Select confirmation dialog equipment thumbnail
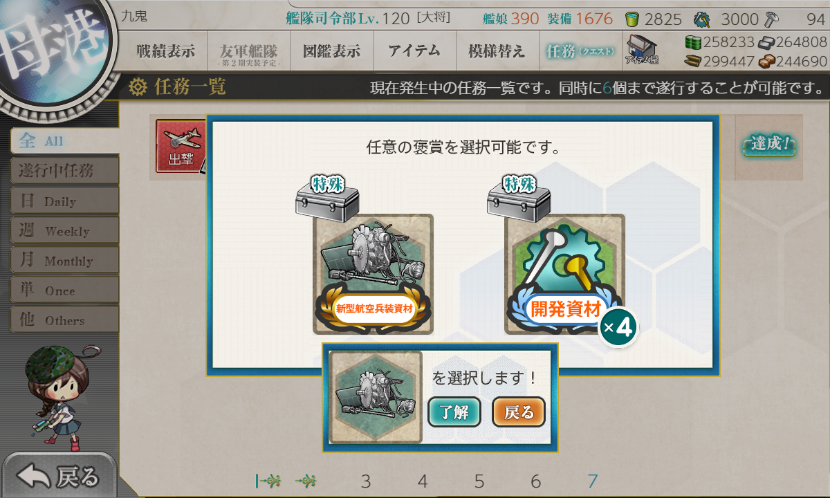Image resolution: width=830 pixels, height=498 pixels. tap(376, 397)
